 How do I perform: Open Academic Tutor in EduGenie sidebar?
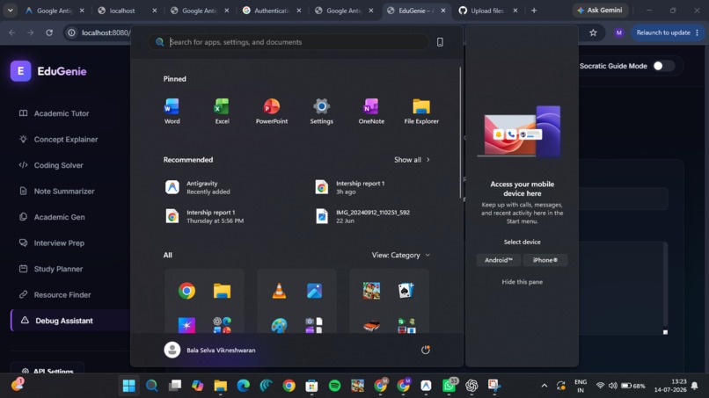pyautogui.click(x=61, y=113)
